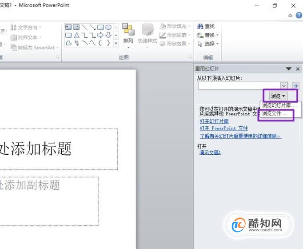This screenshot has height=249, width=303.
Task: Restore down the PowerPoint window
Action: pyautogui.click(x=275, y=6)
